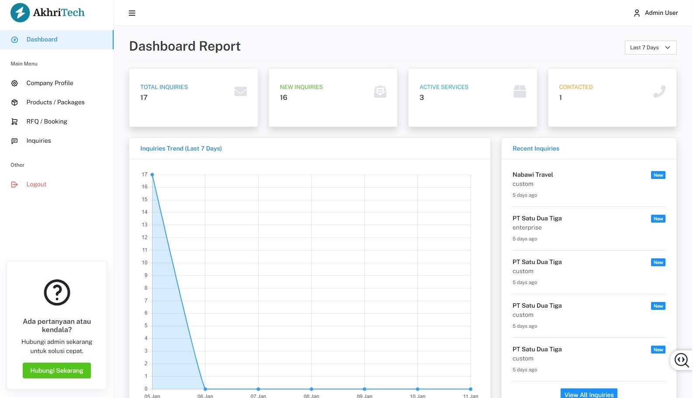Click the Dashboard gauge icon in sidebar

14,40
